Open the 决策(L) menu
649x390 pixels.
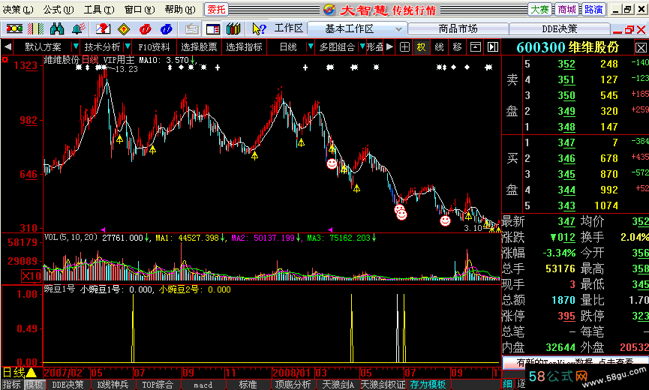tap(18, 10)
